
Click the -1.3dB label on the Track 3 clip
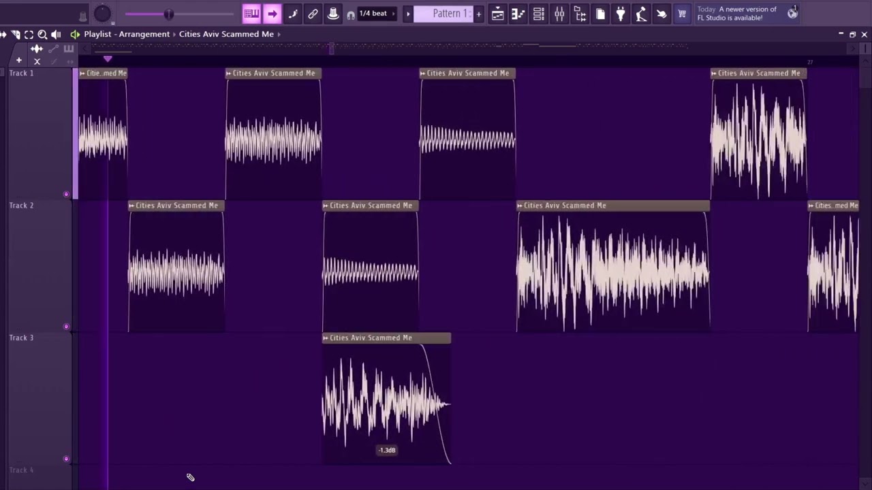coord(387,450)
